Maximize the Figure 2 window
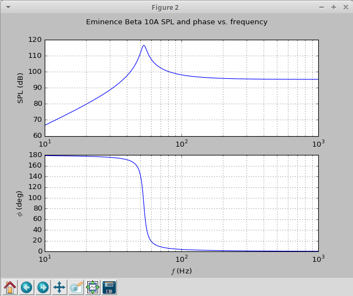The height and width of the screenshot is (296, 353). [x=334, y=7]
